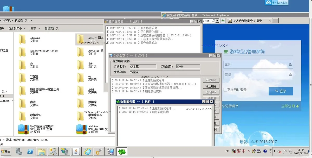Open the 立即注册 link
Image resolution: width=312 pixels, height=158 pixels.
pos(290,106)
